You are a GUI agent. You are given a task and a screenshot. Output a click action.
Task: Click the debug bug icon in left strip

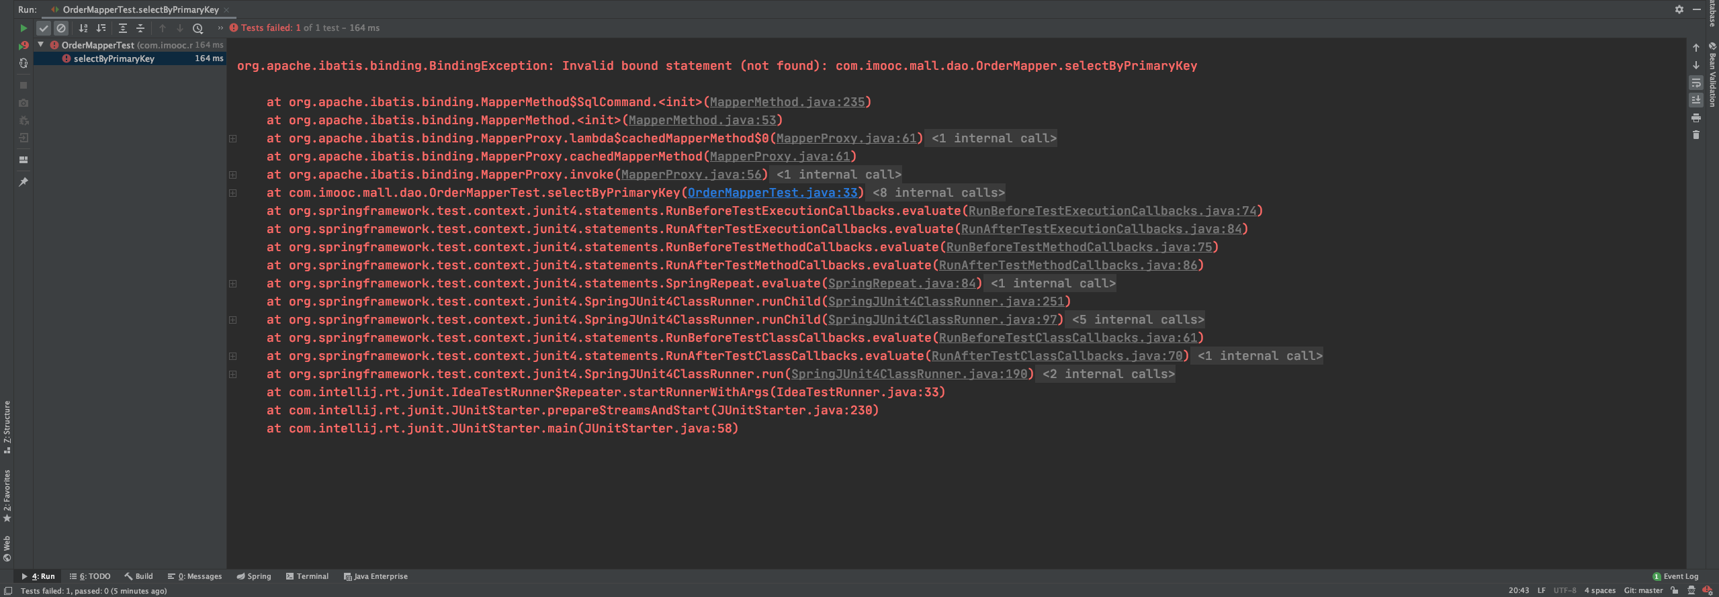click(x=24, y=120)
